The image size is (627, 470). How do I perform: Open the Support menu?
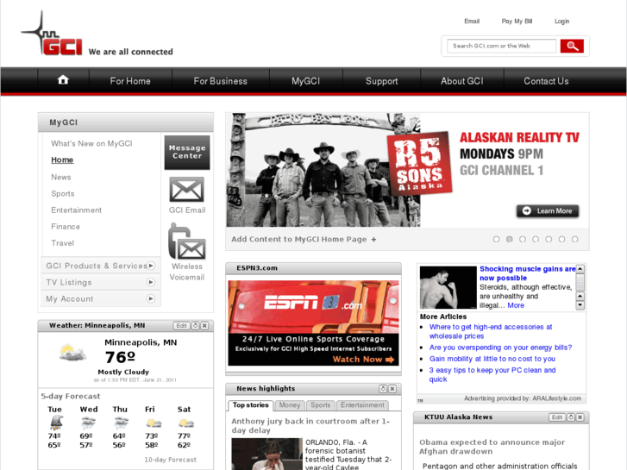[382, 81]
